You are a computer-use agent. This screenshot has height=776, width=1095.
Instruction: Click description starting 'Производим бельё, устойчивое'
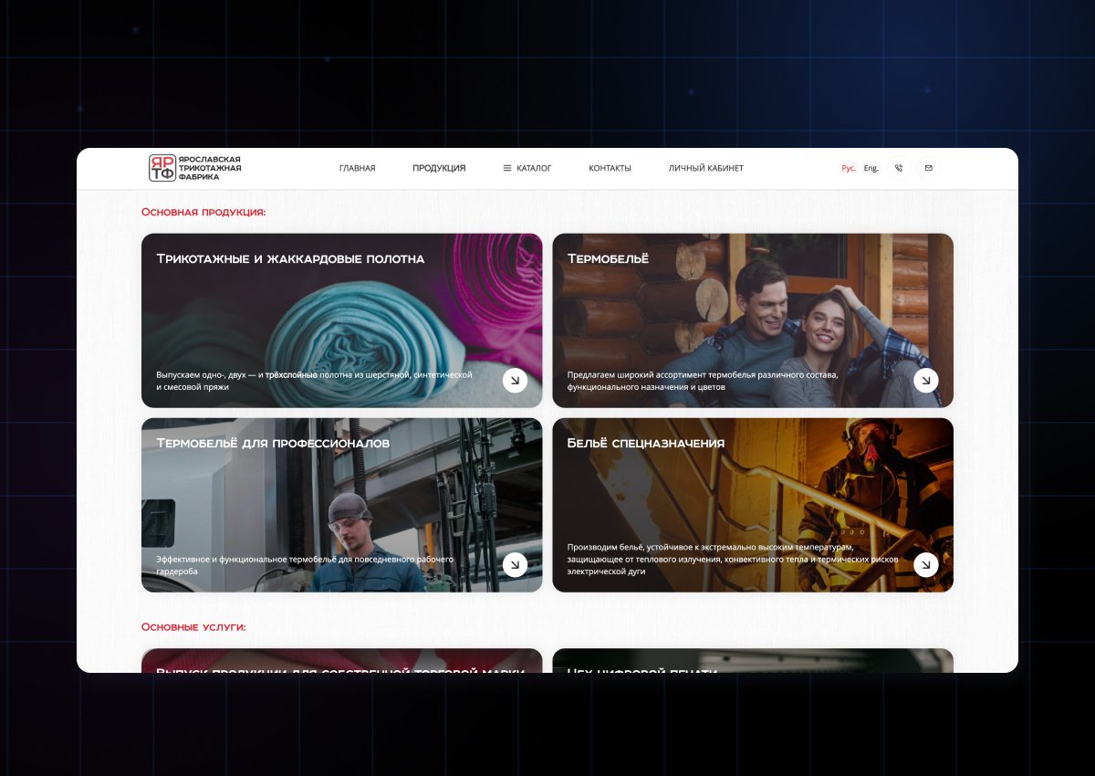(x=733, y=559)
